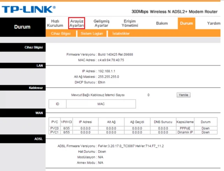
Task: Click the MAC column header in wireless table
Action: tap(100, 104)
